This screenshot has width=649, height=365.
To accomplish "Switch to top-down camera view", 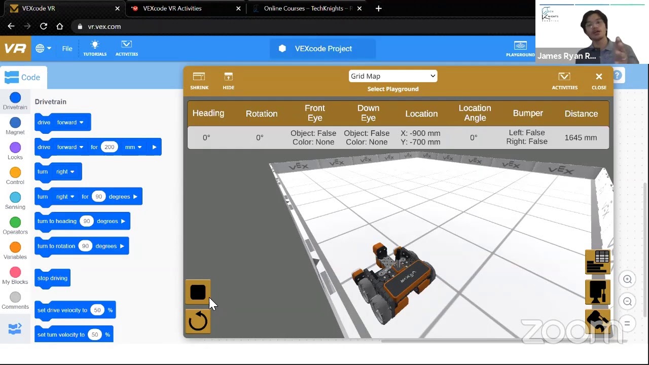I will (598, 292).
